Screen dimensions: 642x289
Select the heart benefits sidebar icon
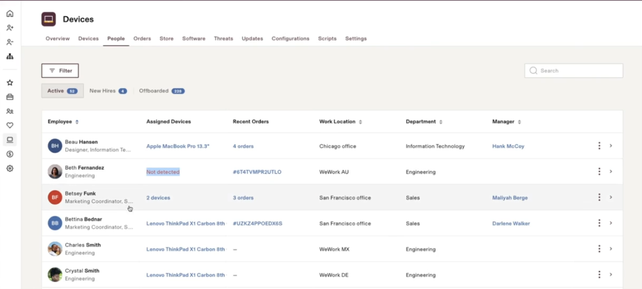tap(10, 125)
